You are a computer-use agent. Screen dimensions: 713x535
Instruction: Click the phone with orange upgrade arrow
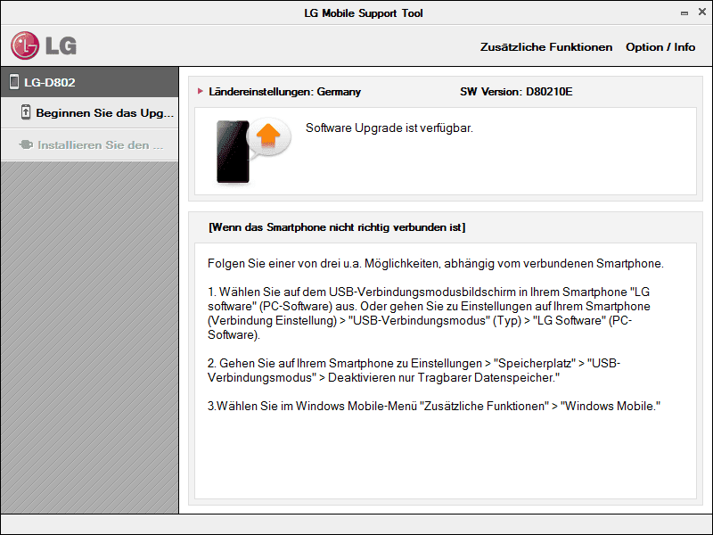point(253,151)
